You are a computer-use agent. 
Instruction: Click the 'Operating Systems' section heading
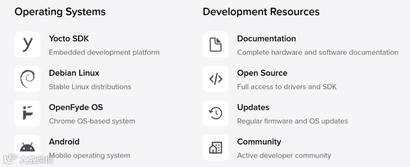coord(60,12)
